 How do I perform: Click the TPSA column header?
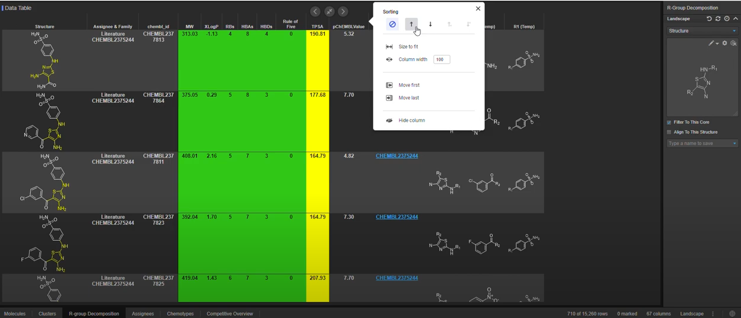pyautogui.click(x=318, y=27)
